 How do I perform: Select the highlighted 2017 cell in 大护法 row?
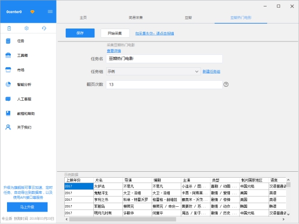click(79, 186)
